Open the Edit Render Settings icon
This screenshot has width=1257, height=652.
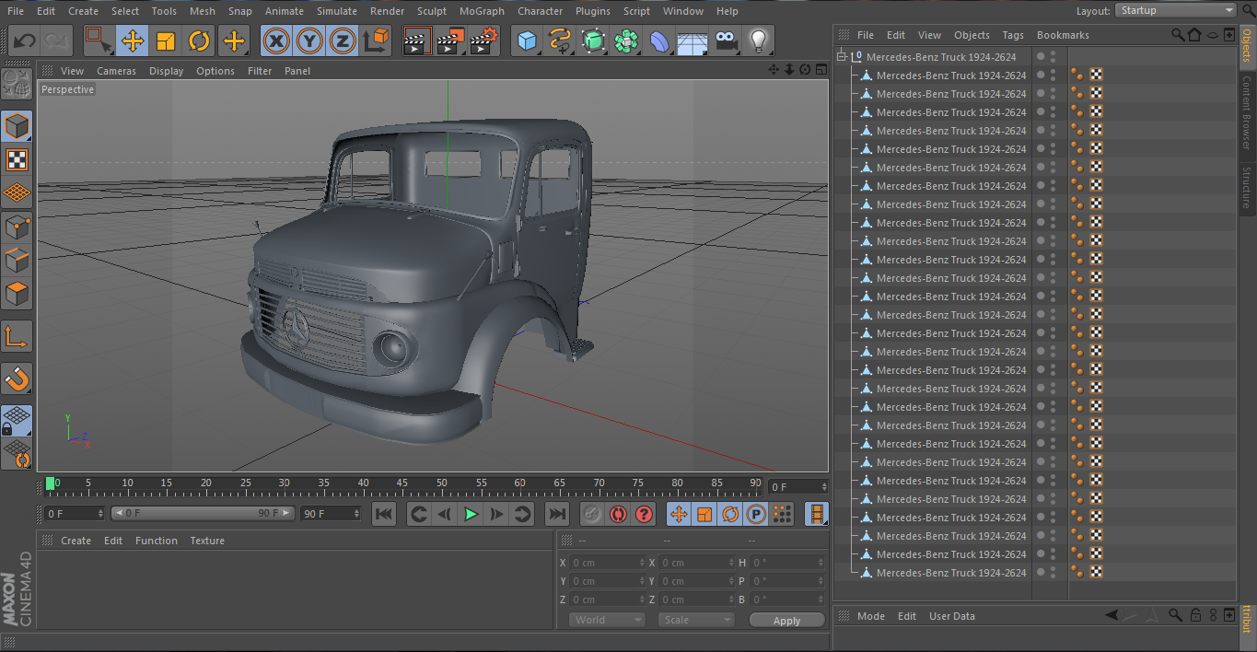483,41
